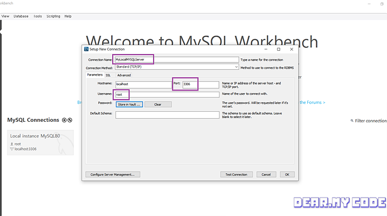Close the Setup New Connection dialog
Image resolution: width=387 pixels, height=216 pixels.
point(291,49)
